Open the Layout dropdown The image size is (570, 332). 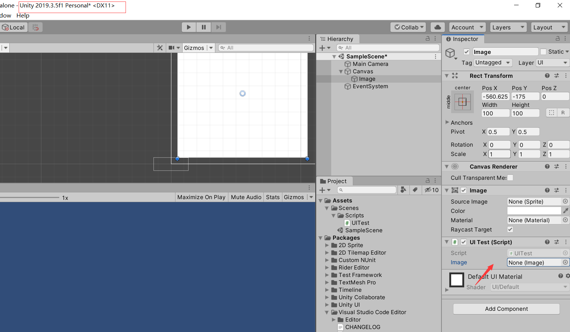coord(549,27)
